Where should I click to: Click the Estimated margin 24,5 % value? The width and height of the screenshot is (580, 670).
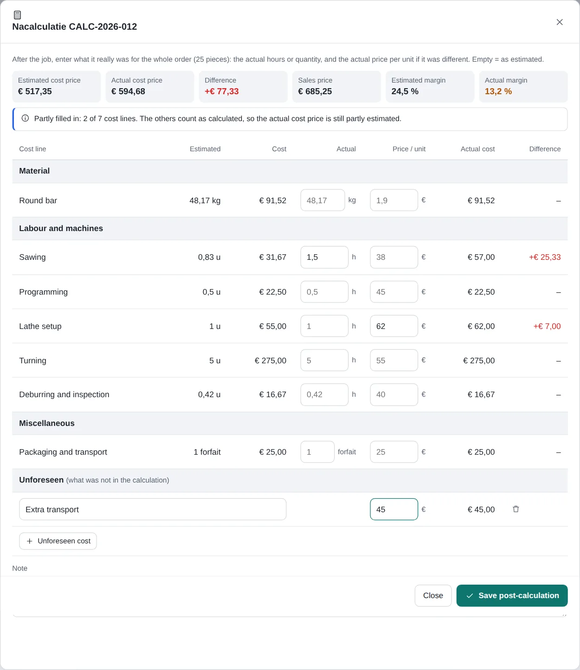point(405,91)
